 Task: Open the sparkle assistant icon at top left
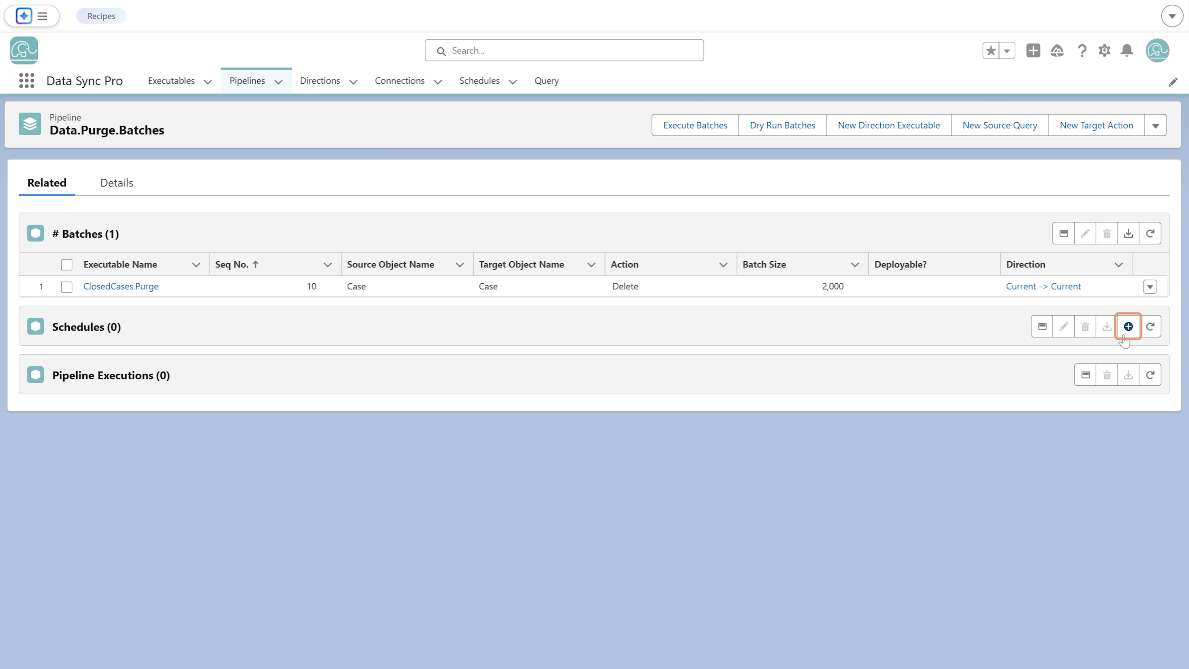(24, 16)
